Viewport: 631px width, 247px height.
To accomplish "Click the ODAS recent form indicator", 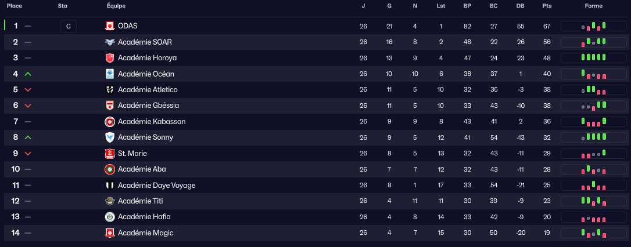I will (593, 26).
